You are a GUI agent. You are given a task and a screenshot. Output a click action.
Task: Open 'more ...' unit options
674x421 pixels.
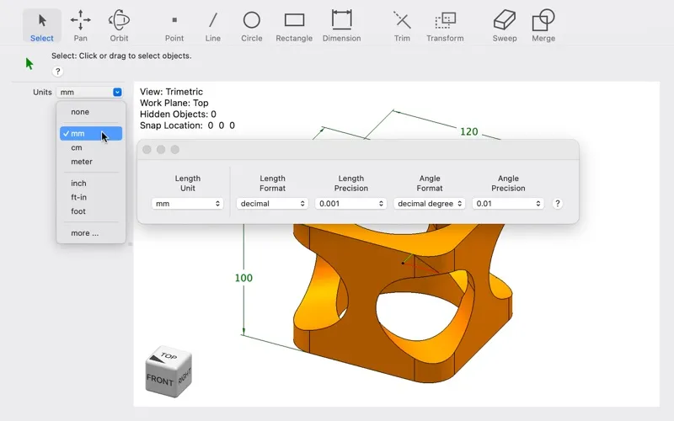[x=91, y=233]
